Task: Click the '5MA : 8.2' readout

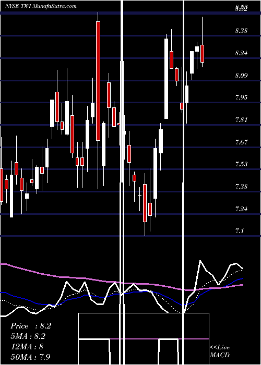Action: click(x=28, y=336)
